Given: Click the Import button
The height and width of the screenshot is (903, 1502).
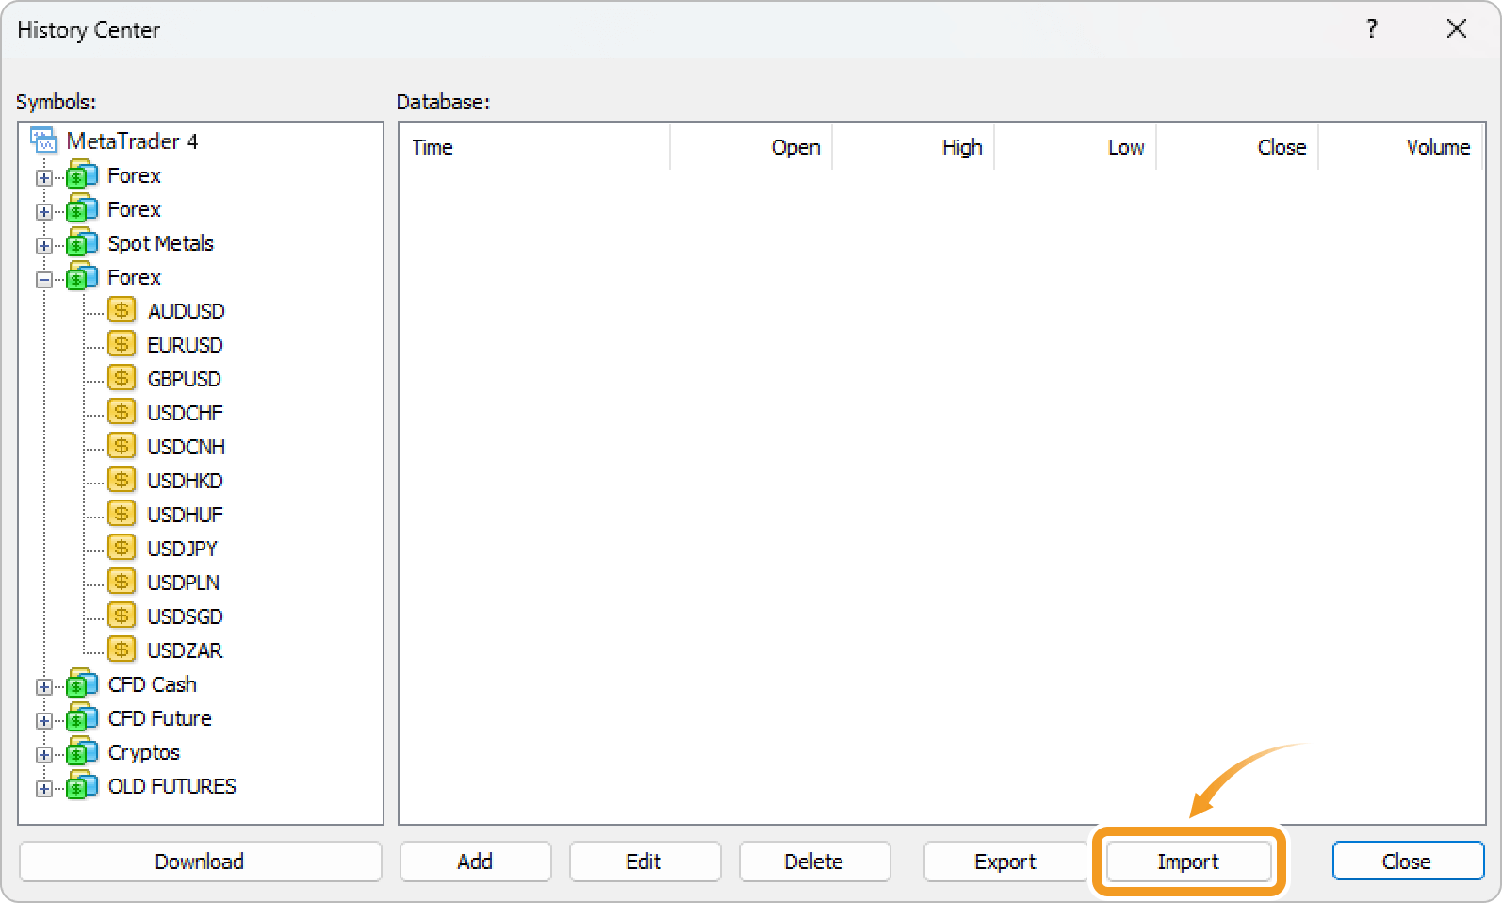Looking at the screenshot, I should [1188, 862].
